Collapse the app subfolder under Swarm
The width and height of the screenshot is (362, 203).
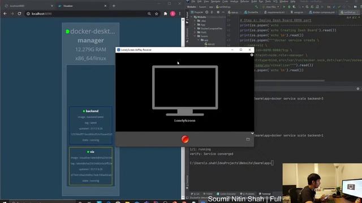199,40
